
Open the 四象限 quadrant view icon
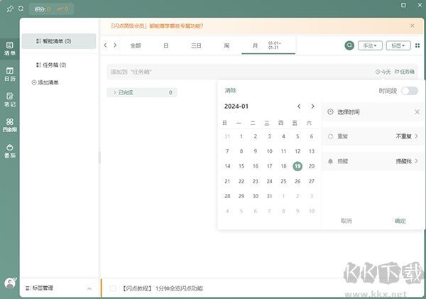10,124
